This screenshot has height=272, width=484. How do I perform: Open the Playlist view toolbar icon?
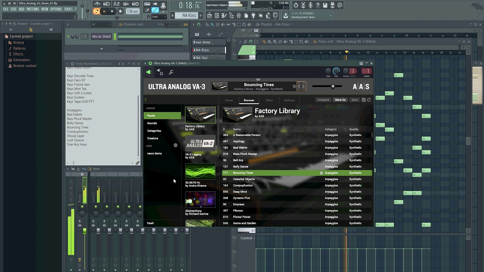point(209,15)
